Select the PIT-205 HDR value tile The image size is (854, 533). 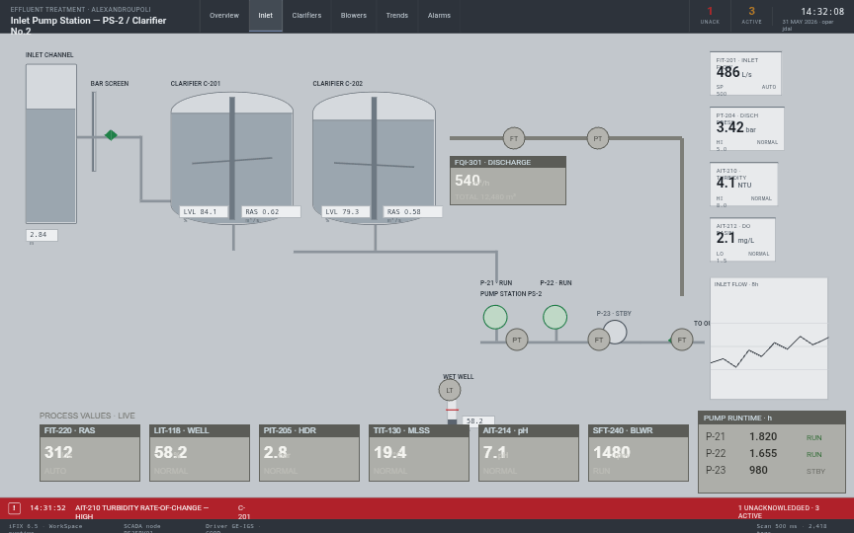click(x=309, y=453)
